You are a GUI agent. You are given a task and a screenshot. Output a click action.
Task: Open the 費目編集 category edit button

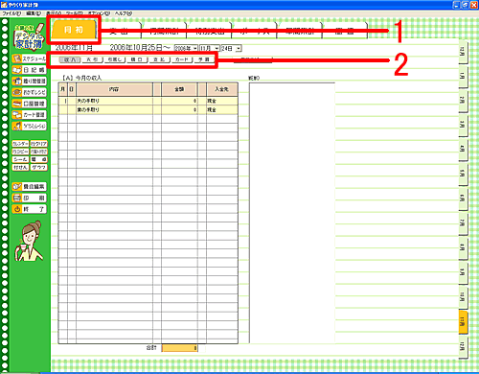coord(29,186)
